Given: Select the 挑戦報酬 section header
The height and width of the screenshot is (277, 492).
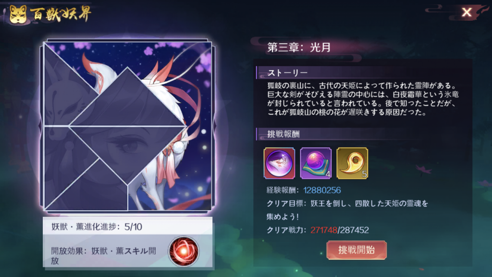Looking at the screenshot, I should 283,134.
